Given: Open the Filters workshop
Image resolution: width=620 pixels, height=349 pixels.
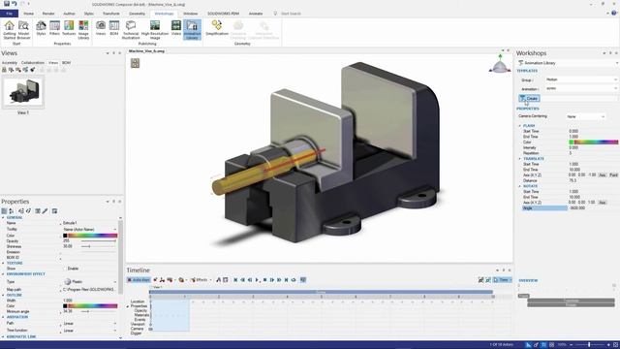Looking at the screenshot, I should coord(54,28).
